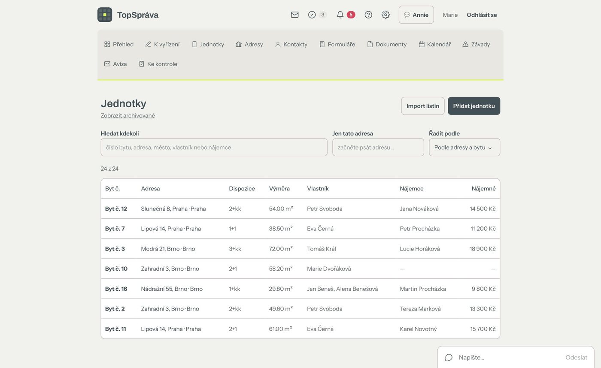Click the Odeslat send button
This screenshot has width=601, height=368.
[x=576, y=357]
